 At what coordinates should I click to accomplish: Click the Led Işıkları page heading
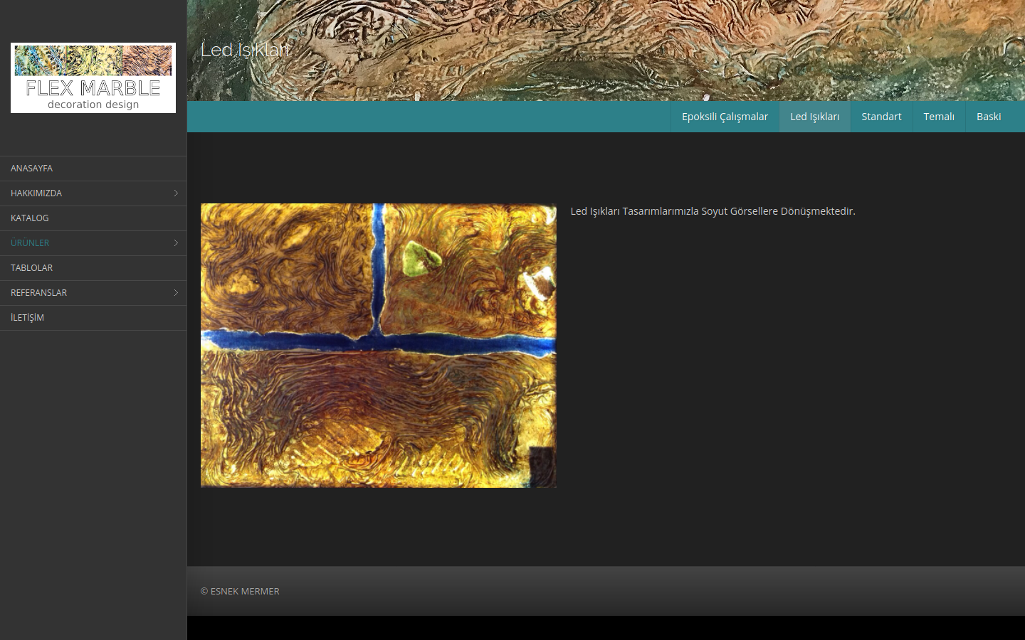click(x=246, y=50)
